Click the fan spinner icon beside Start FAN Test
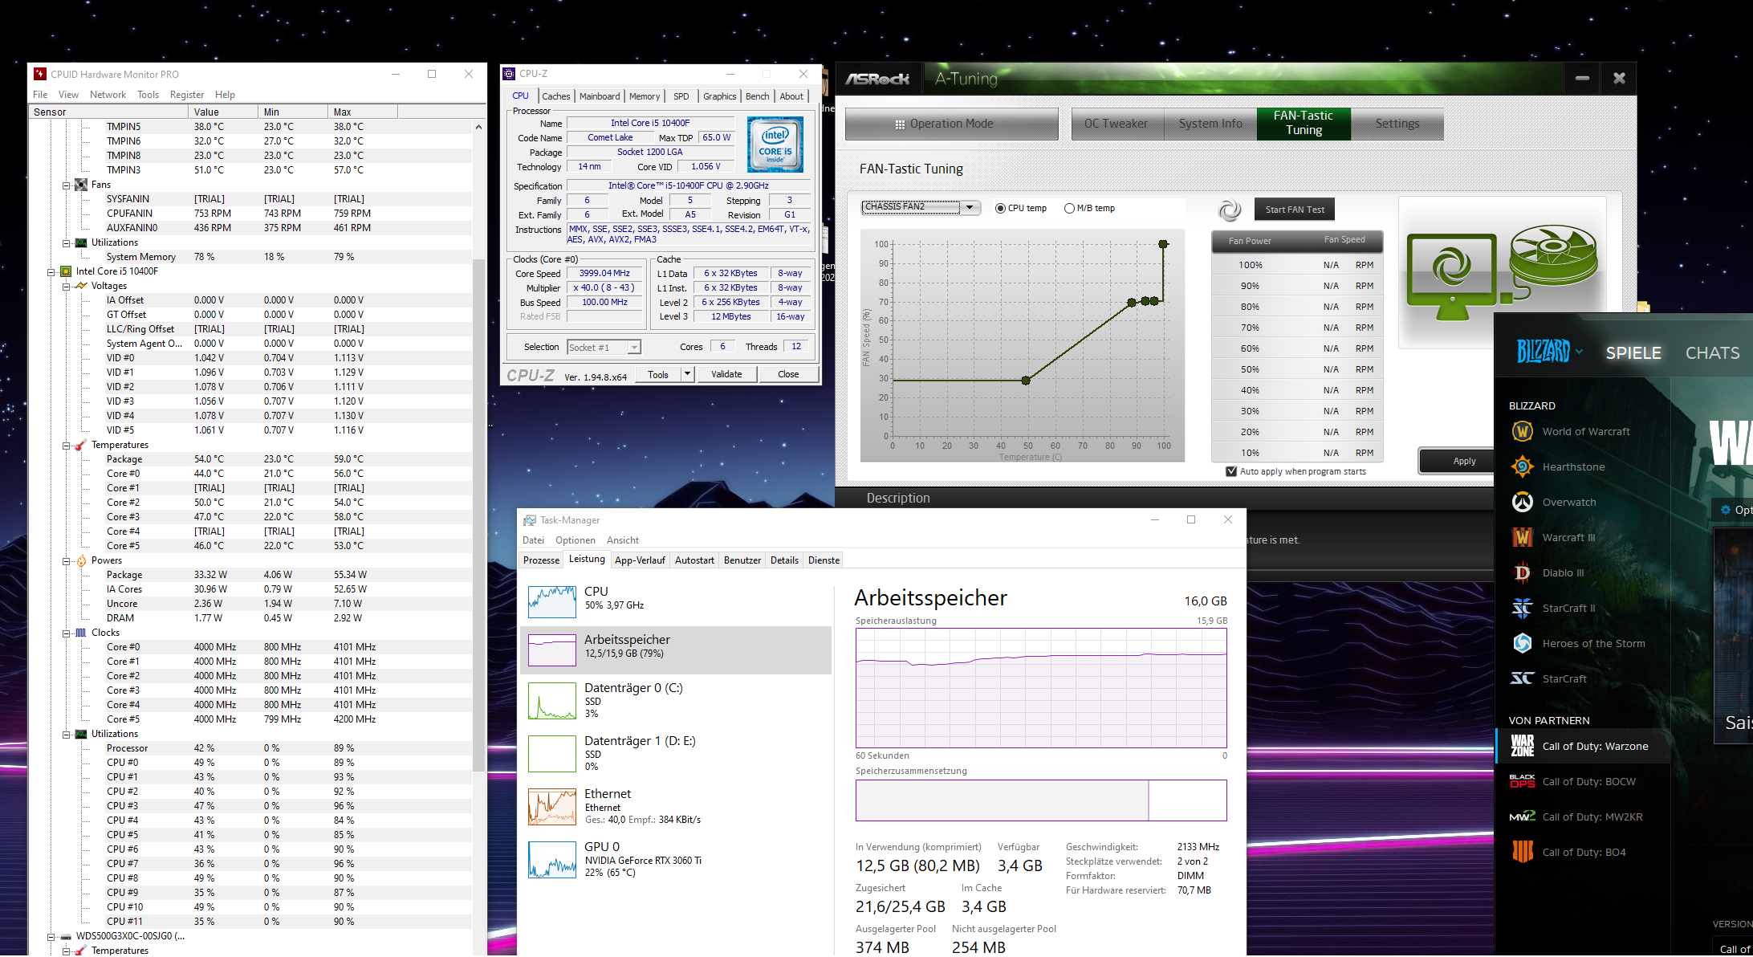Image resolution: width=1753 pixels, height=957 pixels. click(1229, 210)
